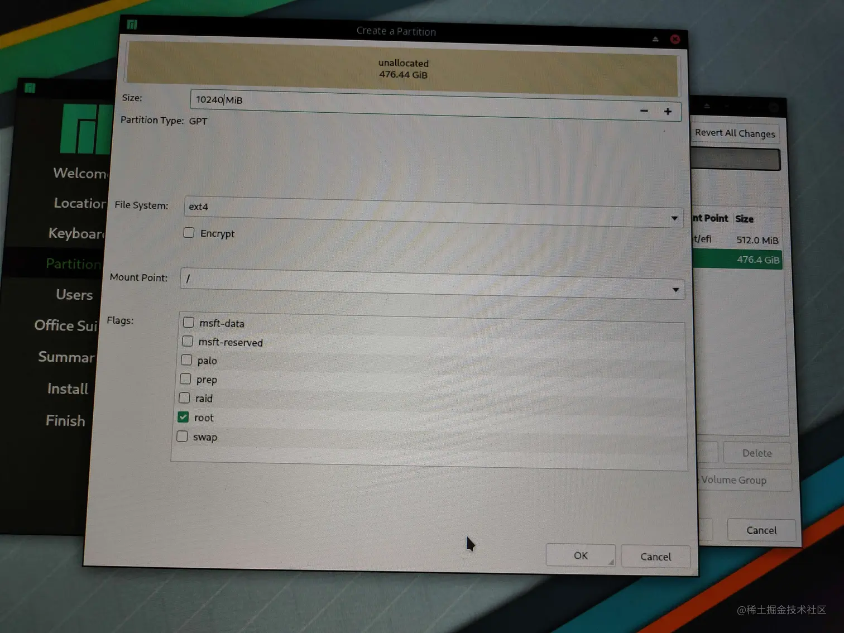Click the Mount Point column header in installer
This screenshot has width=844, height=633.
pyautogui.click(x=711, y=218)
